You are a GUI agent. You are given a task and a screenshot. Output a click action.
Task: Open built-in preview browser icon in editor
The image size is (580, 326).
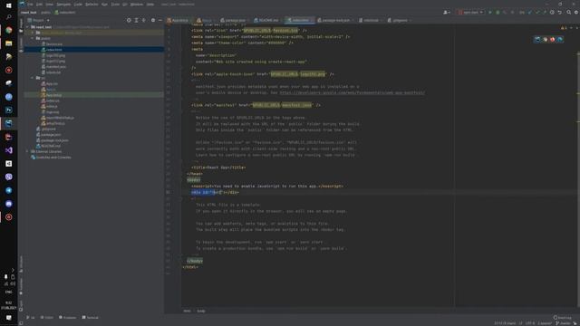click(x=537, y=39)
